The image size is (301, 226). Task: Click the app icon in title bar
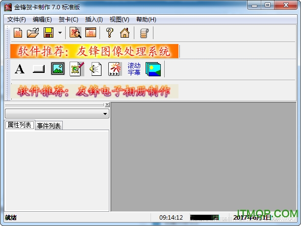coord(8,7)
